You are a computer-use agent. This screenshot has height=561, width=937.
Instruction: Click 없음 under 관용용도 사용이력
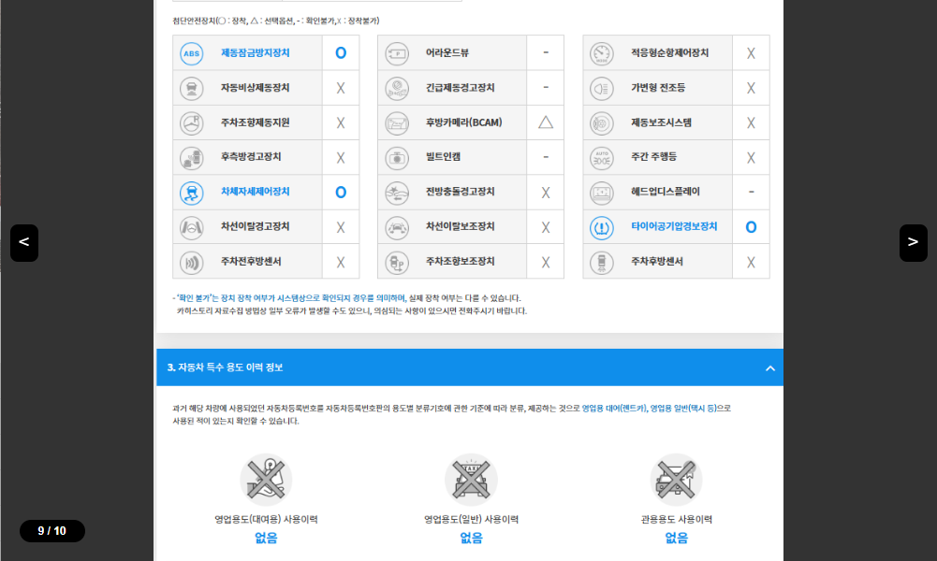pos(676,538)
